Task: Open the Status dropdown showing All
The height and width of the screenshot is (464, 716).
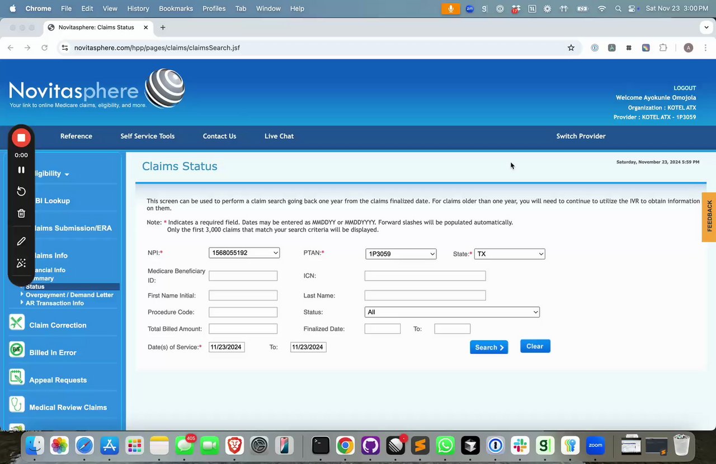Action: pos(452,312)
